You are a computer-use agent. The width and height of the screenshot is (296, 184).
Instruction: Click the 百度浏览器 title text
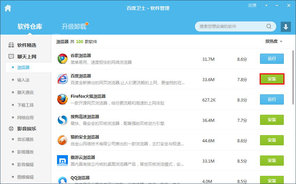point(81,76)
